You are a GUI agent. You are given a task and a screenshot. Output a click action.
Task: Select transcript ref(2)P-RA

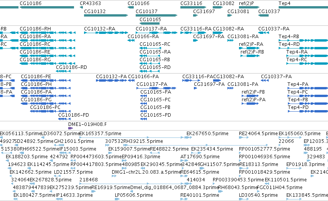(x=249, y=48)
